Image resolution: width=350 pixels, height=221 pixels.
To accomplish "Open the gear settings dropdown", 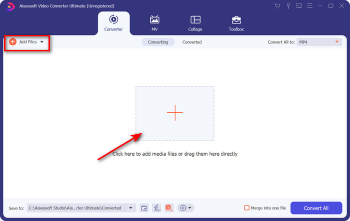I will (185, 208).
